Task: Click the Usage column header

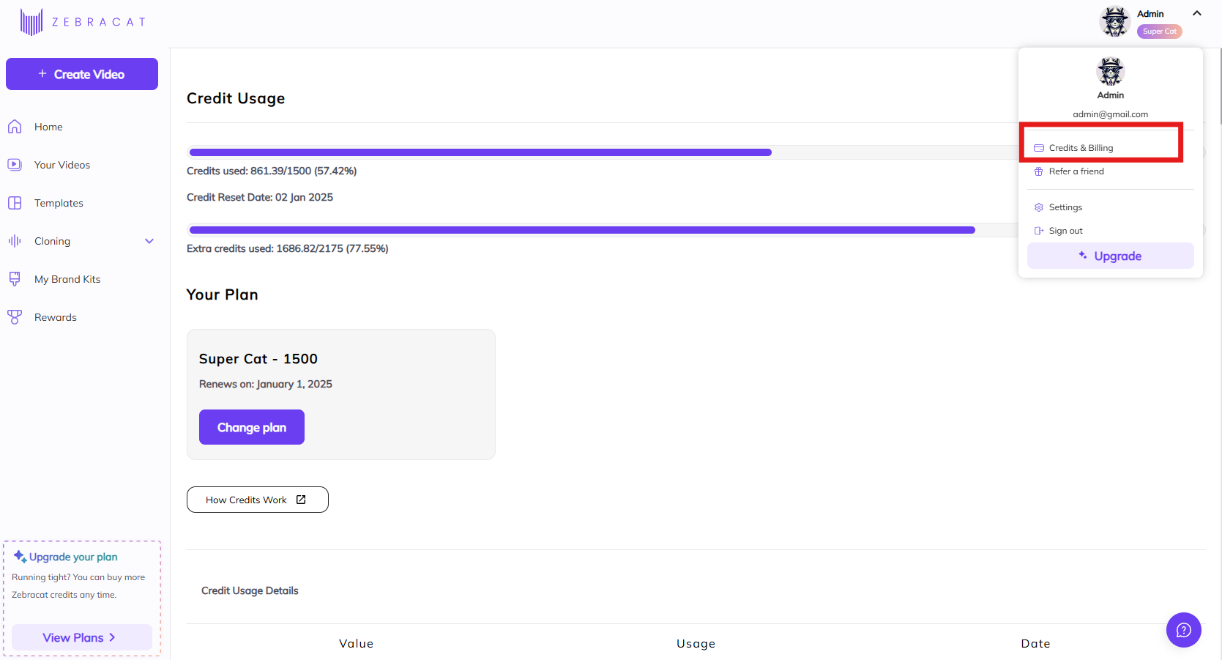Action: coord(696,643)
